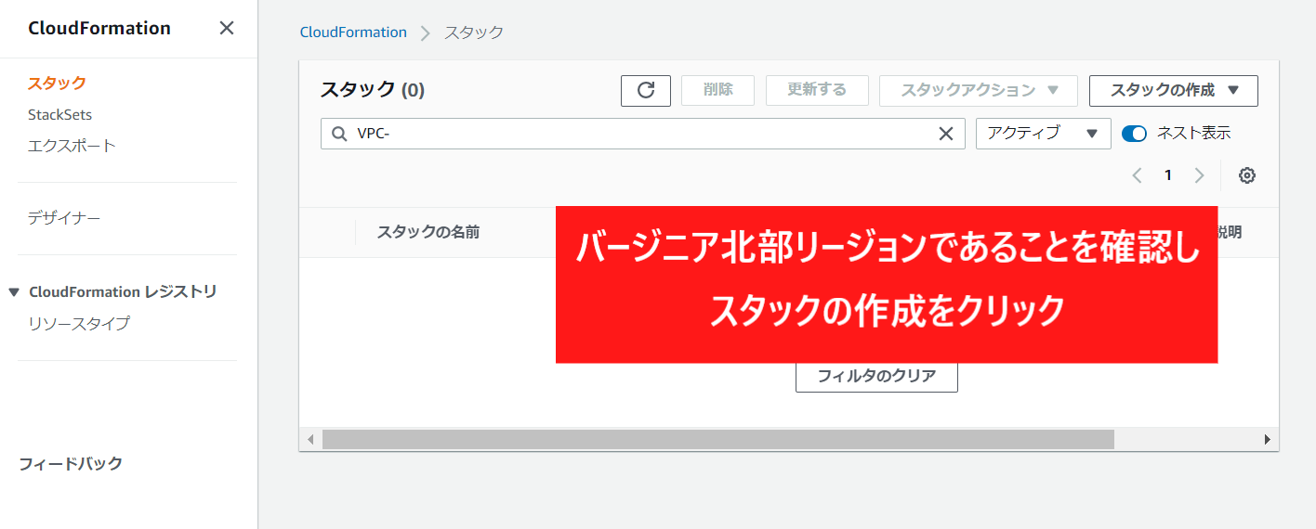
Task: Open the CloudFormation breadcrumb link
Action: tap(353, 32)
